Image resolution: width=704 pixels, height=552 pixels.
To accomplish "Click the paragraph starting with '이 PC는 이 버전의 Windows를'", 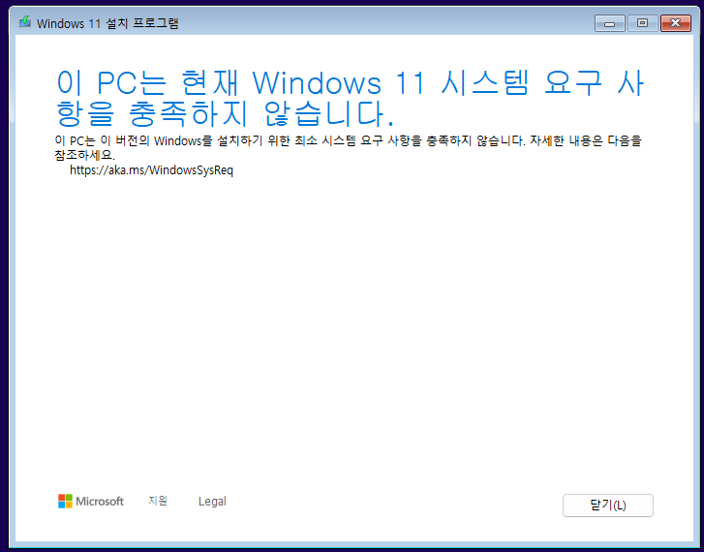I will click(349, 148).
